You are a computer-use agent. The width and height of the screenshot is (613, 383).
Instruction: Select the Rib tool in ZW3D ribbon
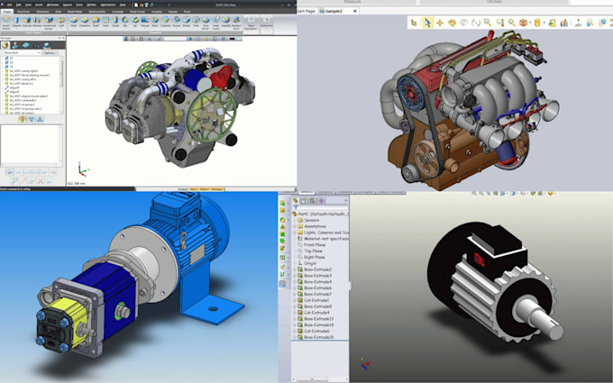coord(125,23)
